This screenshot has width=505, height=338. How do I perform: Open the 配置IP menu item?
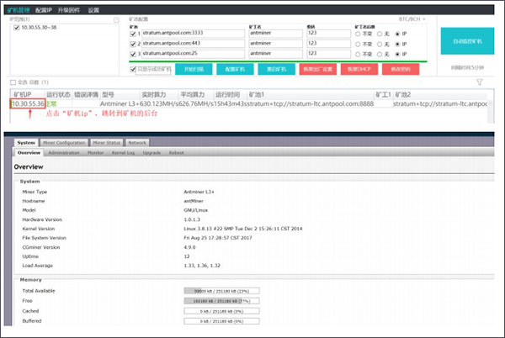44,10
